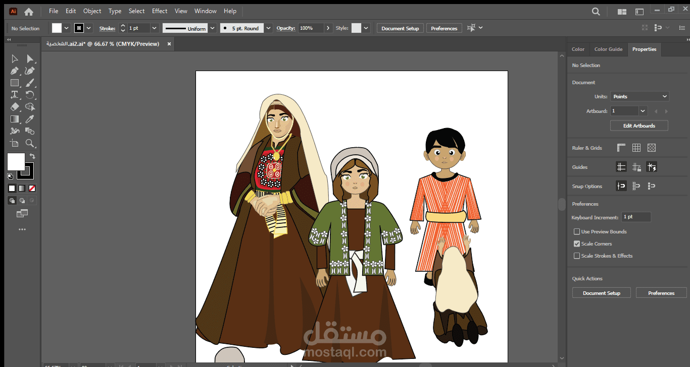Click the toolbox Stroke swatch
Viewport: 690px width, 367px height.
(x=26, y=171)
